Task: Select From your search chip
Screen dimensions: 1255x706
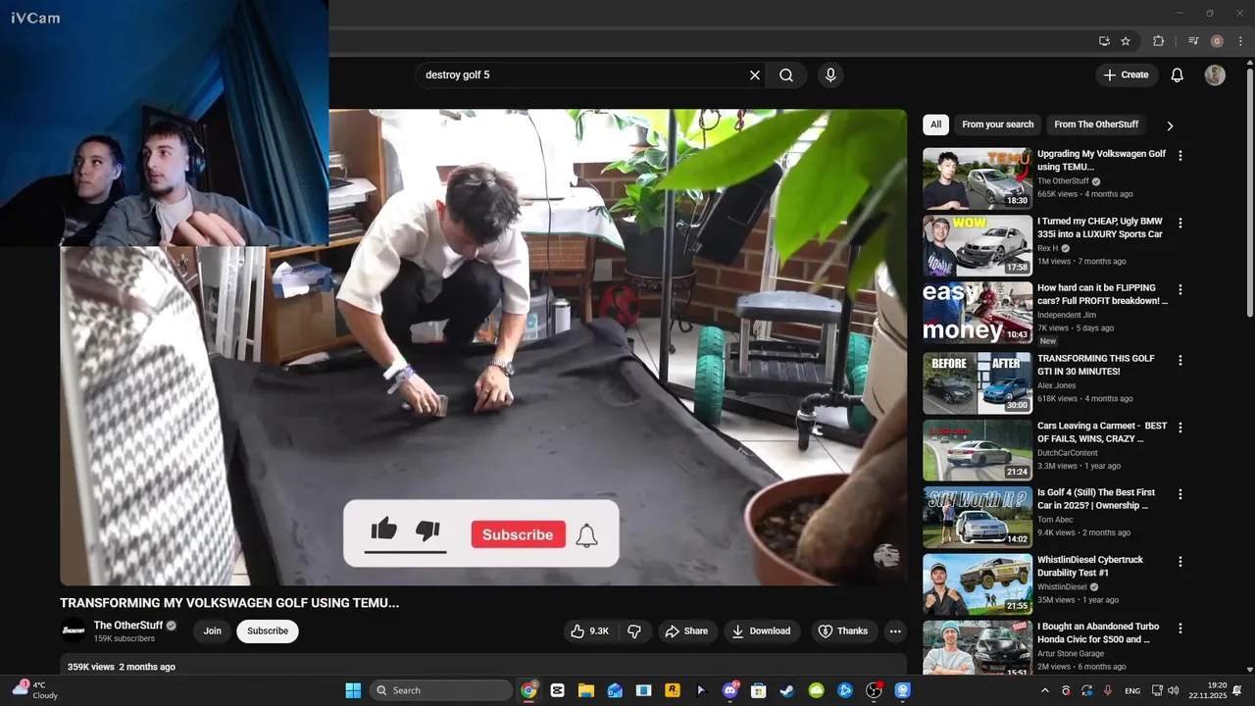Action: 997,125
